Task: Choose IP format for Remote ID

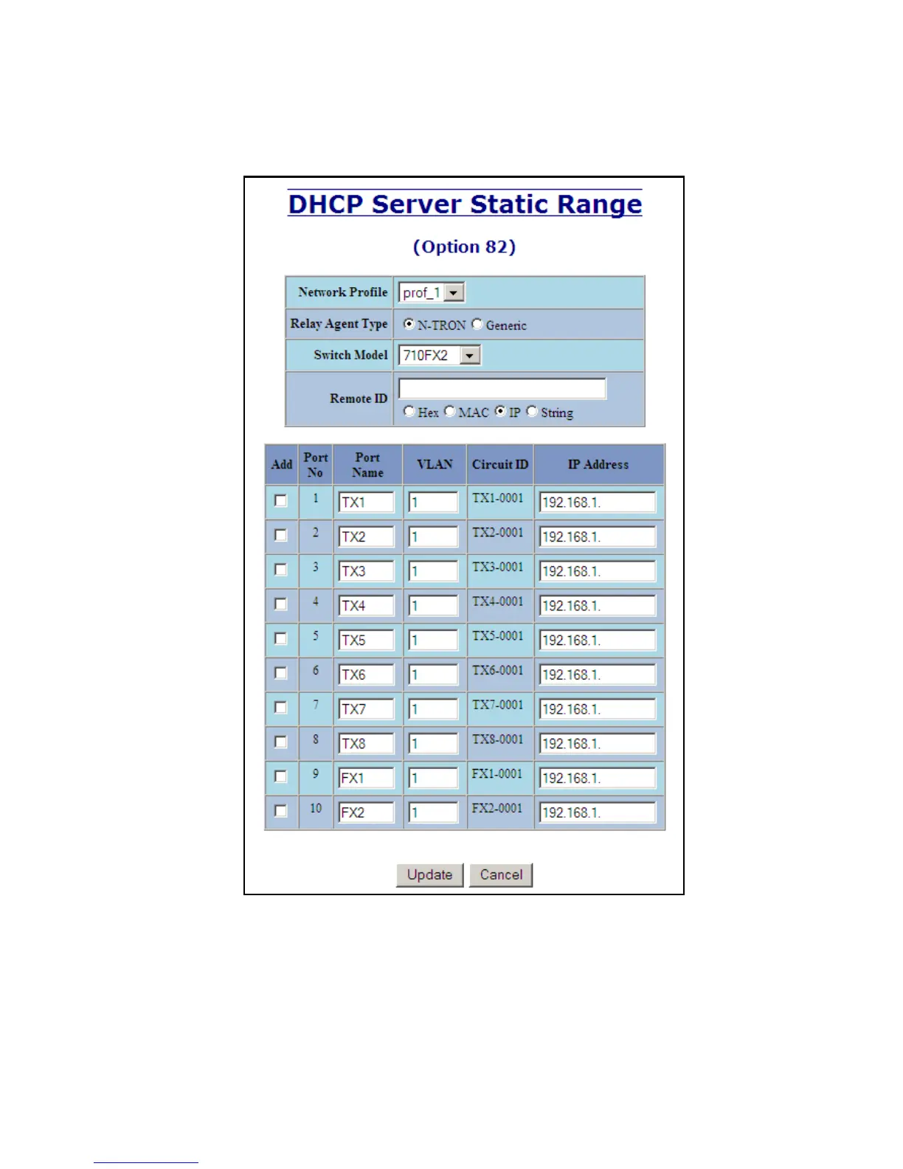Action: pos(500,411)
